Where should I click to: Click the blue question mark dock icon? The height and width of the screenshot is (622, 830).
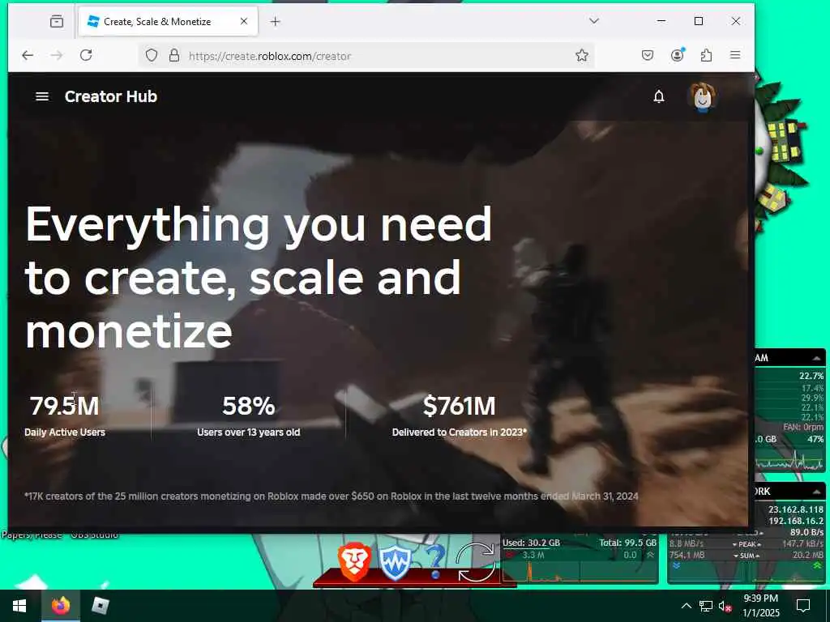pyautogui.click(x=434, y=562)
